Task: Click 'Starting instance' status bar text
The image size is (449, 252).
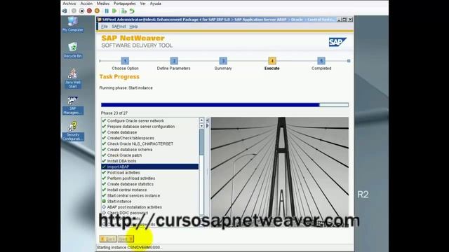Action: coord(129,247)
